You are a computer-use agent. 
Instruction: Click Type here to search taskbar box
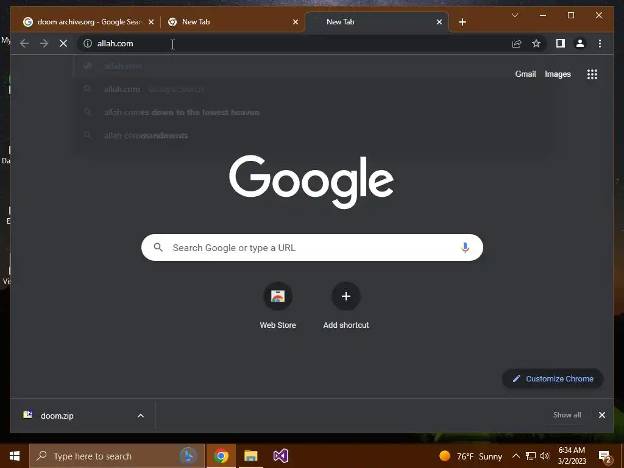coord(116,456)
